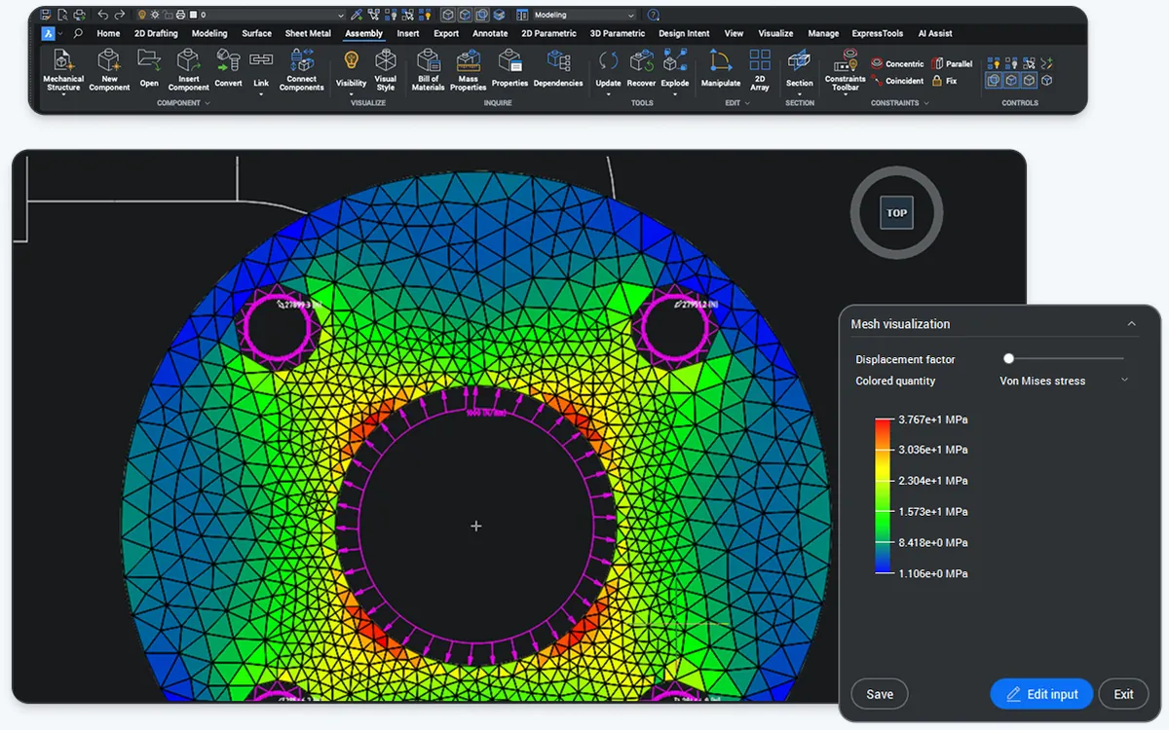The width and height of the screenshot is (1169, 730).
Task: Click the redo arrow in quick access toolbar
Action: [119, 15]
